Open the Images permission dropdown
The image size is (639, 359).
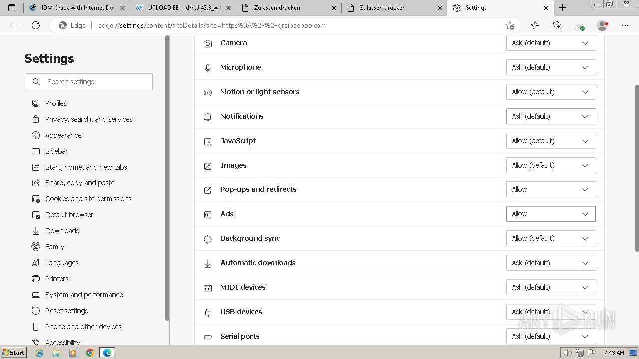[551, 165]
